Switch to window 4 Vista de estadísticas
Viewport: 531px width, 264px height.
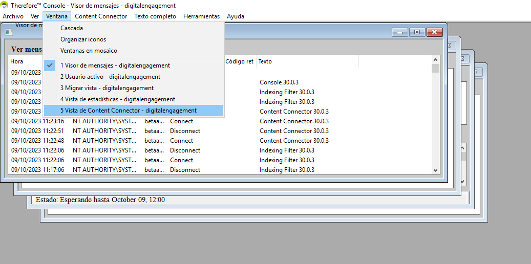tap(134, 99)
